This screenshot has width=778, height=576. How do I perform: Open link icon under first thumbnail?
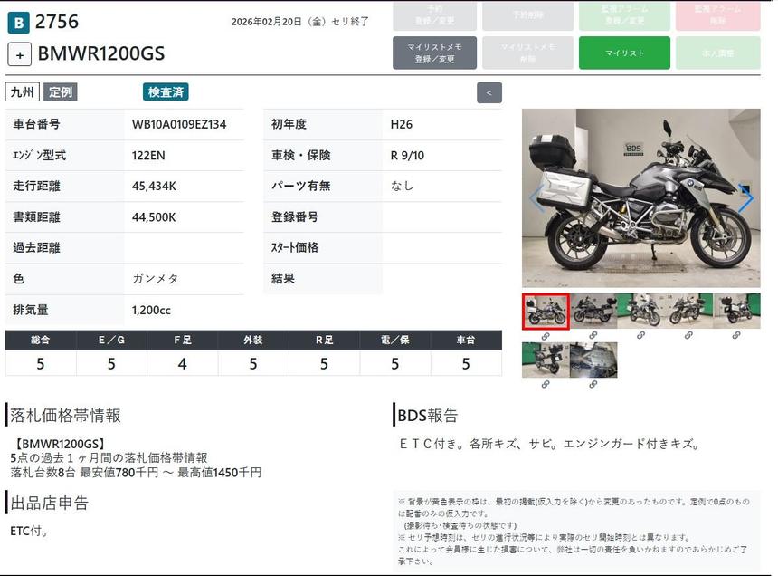click(546, 336)
